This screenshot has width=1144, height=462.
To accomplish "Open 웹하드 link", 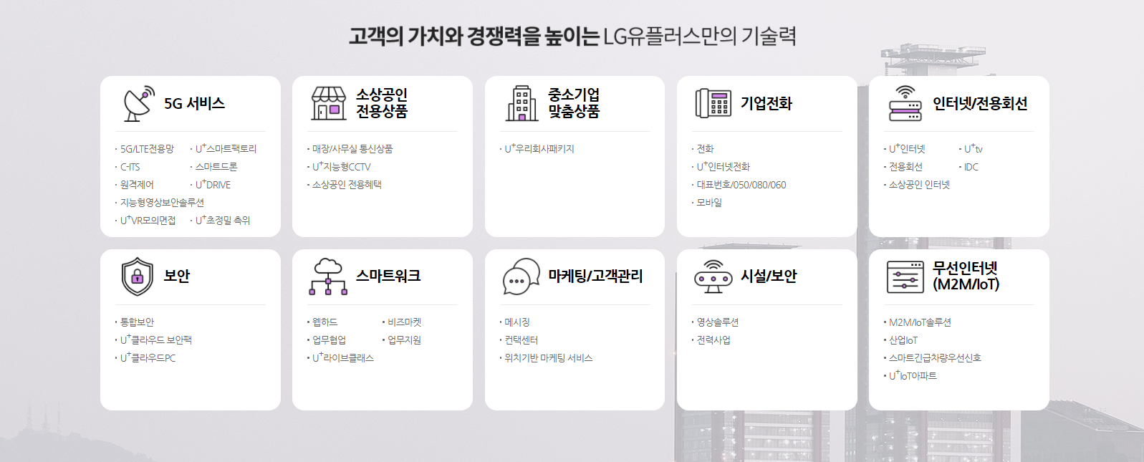I will pyautogui.click(x=325, y=322).
